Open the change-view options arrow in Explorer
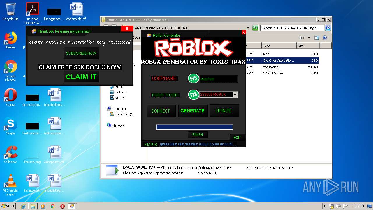Image resolution: width=373 pixels, height=210 pixels. [309, 38]
